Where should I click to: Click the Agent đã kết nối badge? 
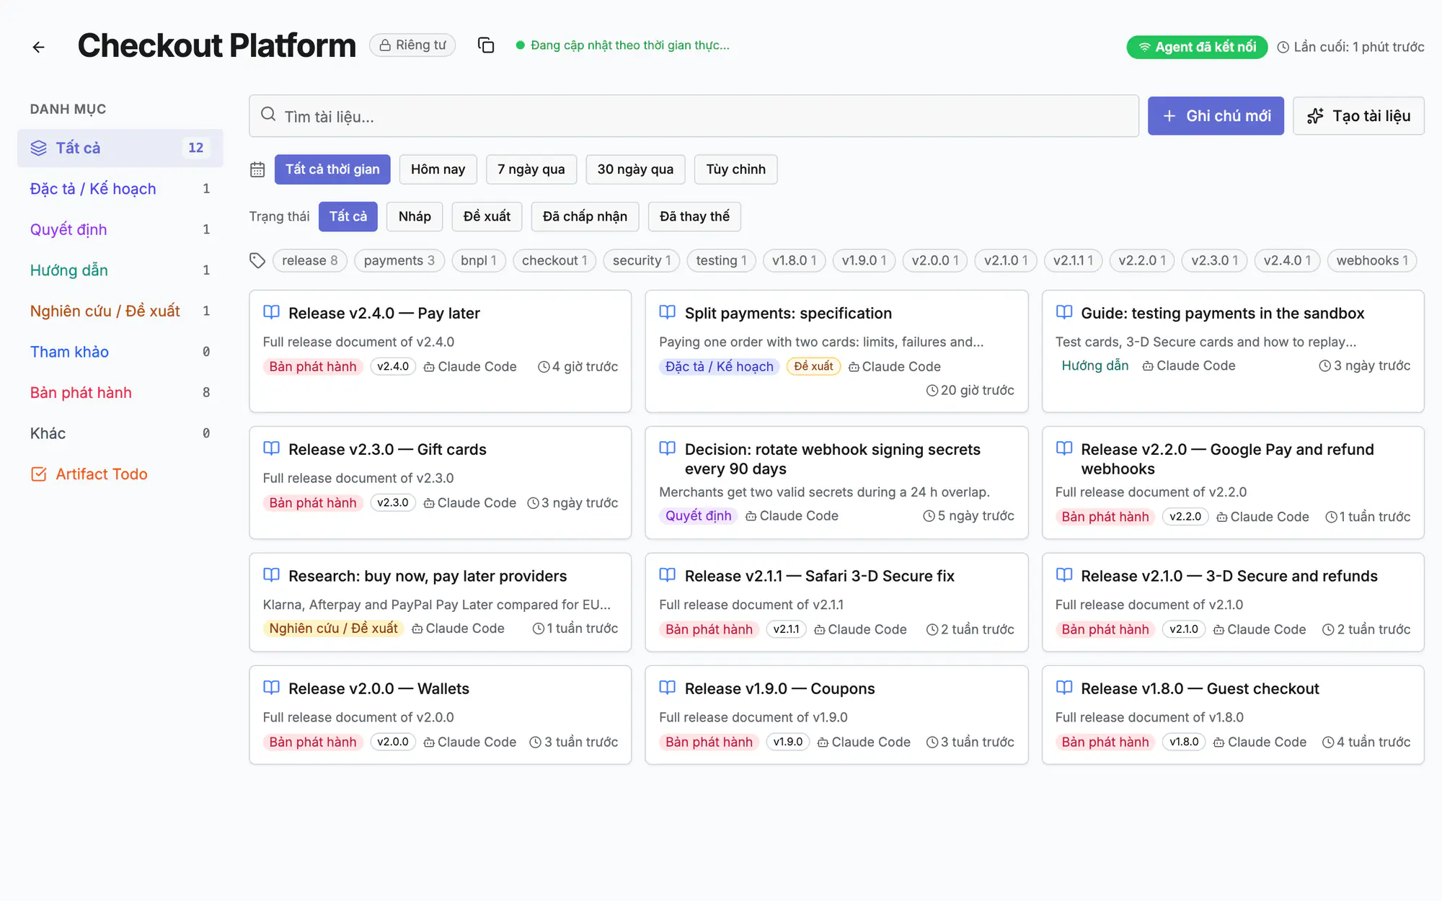(1197, 48)
